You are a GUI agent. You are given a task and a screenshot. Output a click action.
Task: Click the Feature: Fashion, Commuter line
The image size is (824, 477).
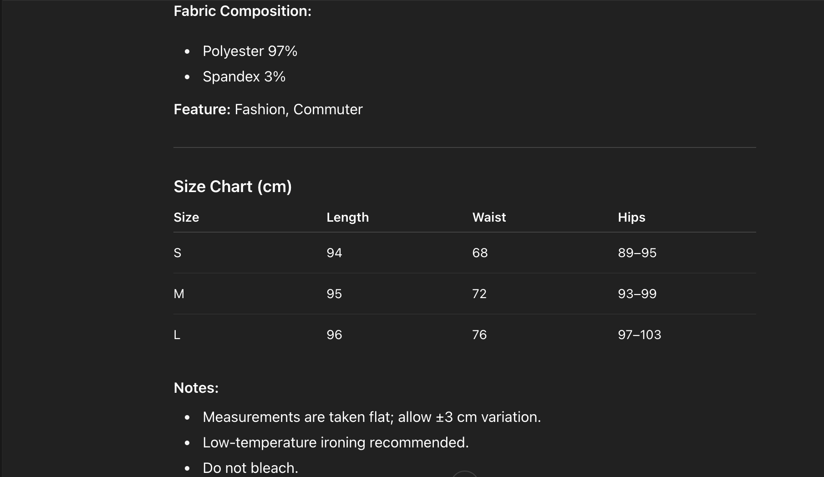tap(268, 110)
